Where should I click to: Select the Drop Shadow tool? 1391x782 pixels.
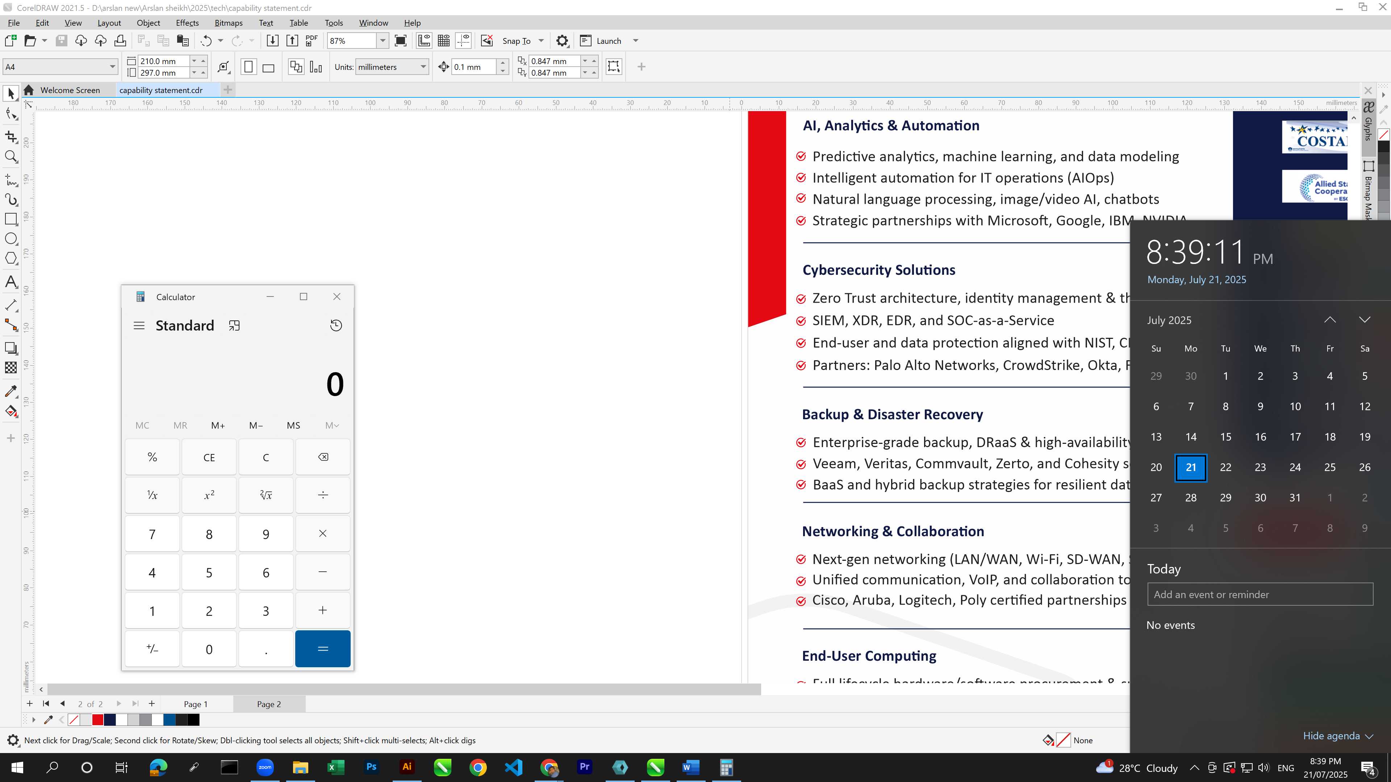tap(11, 348)
